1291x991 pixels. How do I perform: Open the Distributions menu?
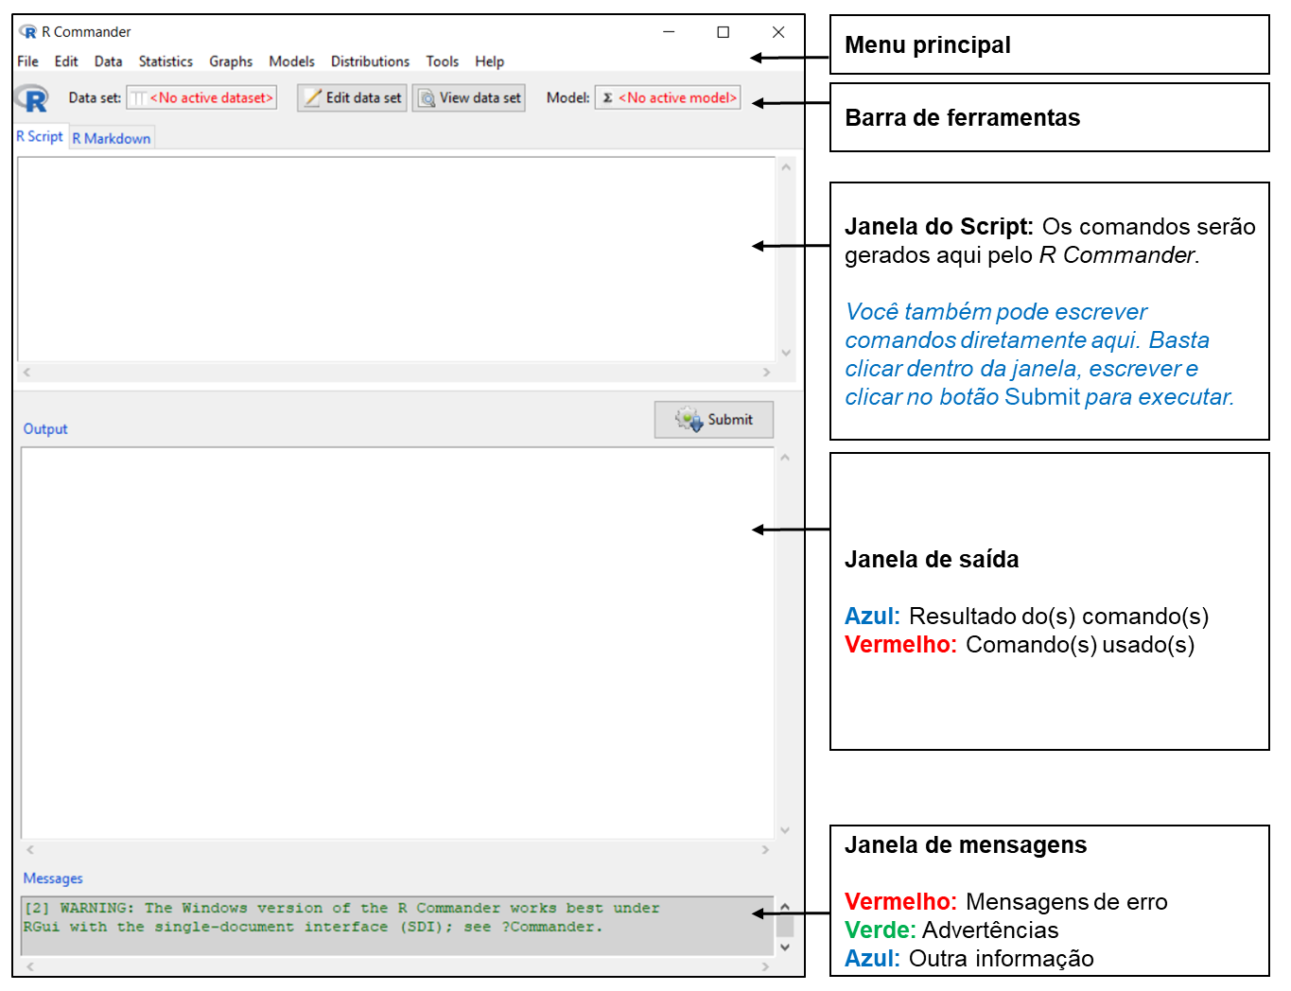tap(370, 61)
